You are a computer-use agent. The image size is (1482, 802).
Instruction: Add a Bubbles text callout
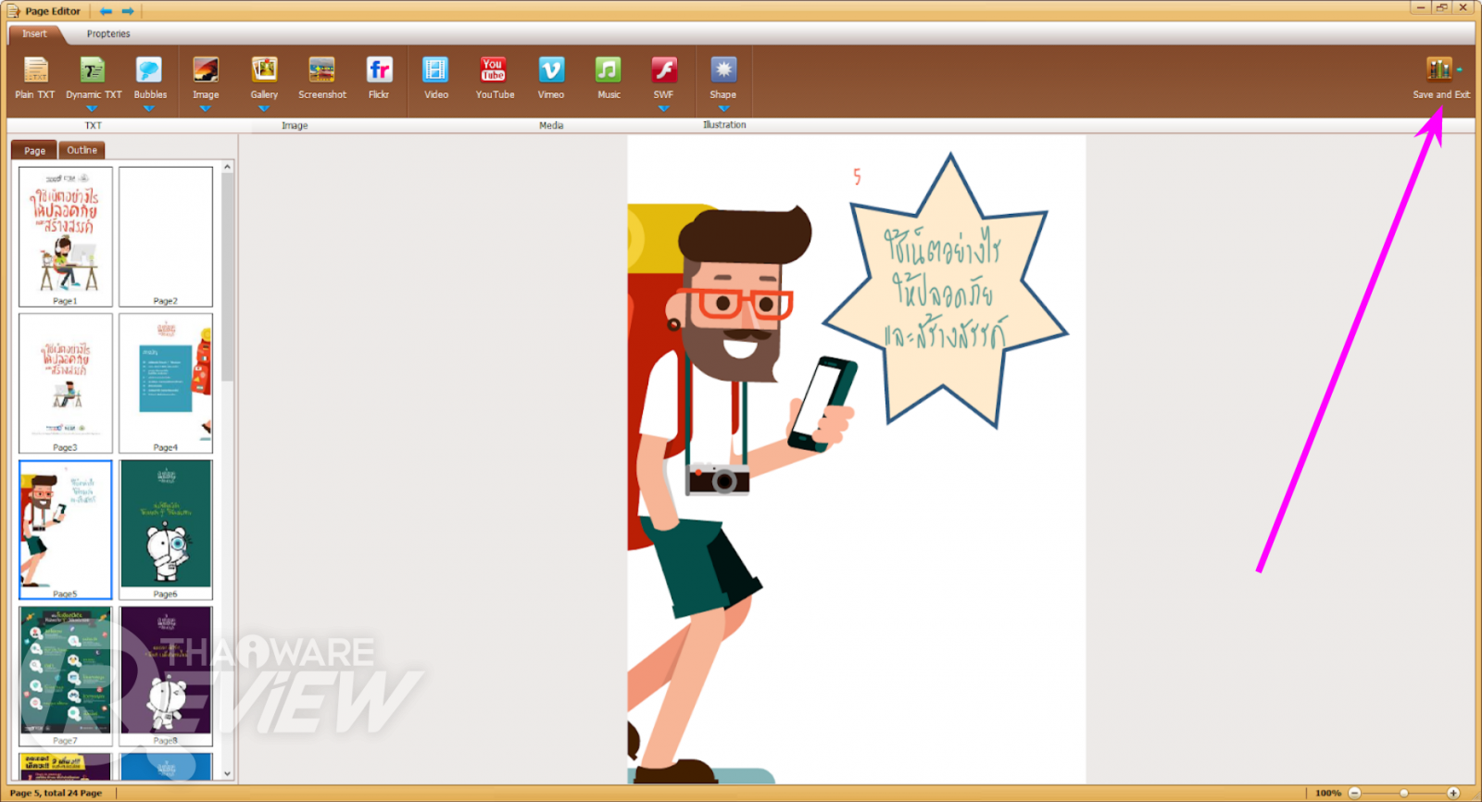150,78
